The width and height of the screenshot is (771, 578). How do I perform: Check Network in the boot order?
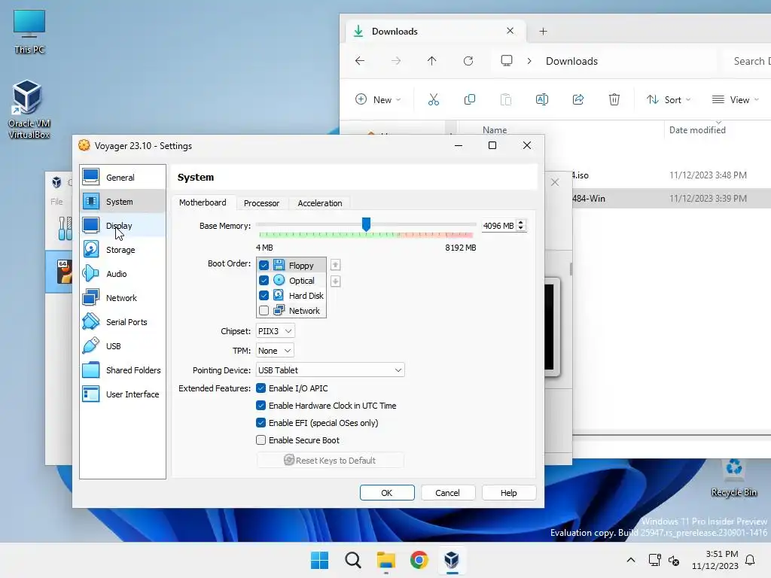(x=264, y=311)
